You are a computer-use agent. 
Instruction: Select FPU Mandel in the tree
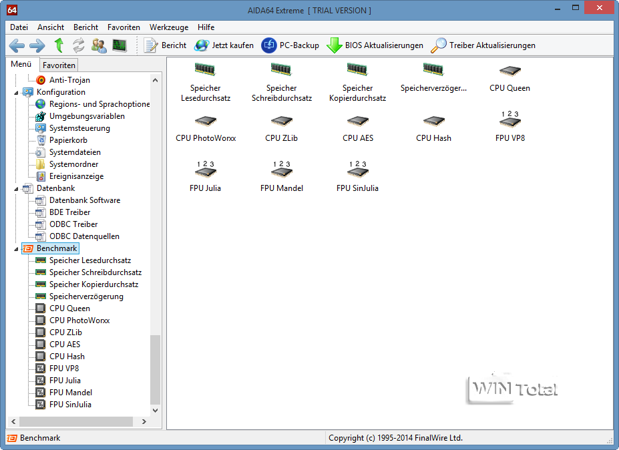[x=71, y=393]
